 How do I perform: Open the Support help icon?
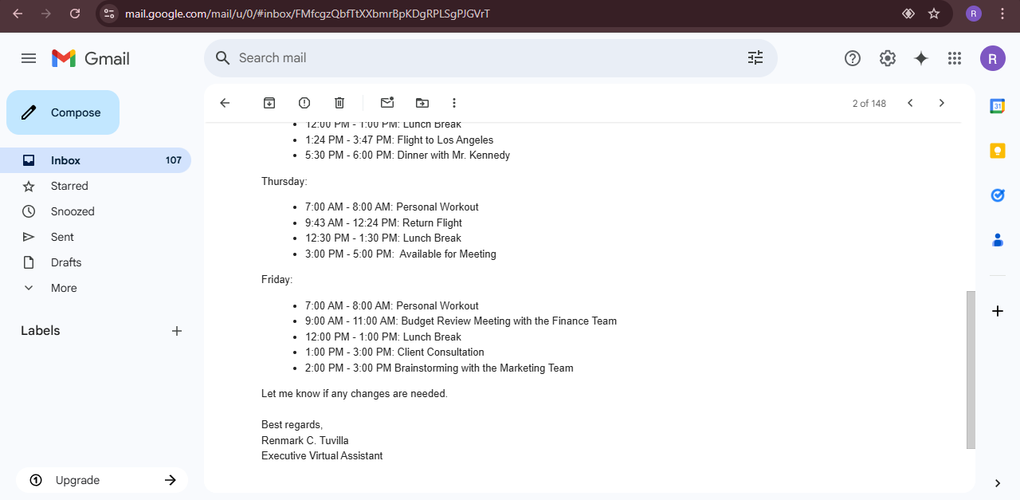853,58
